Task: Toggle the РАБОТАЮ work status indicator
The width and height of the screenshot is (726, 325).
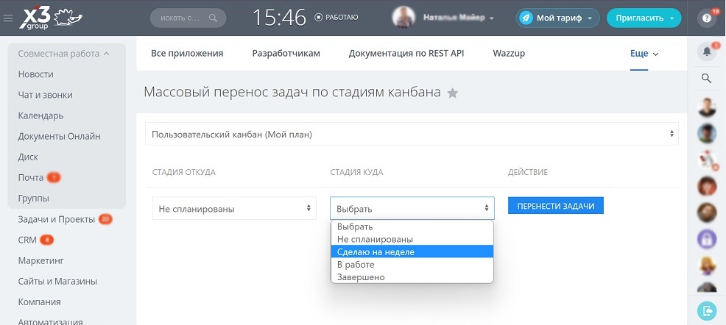Action: click(336, 18)
